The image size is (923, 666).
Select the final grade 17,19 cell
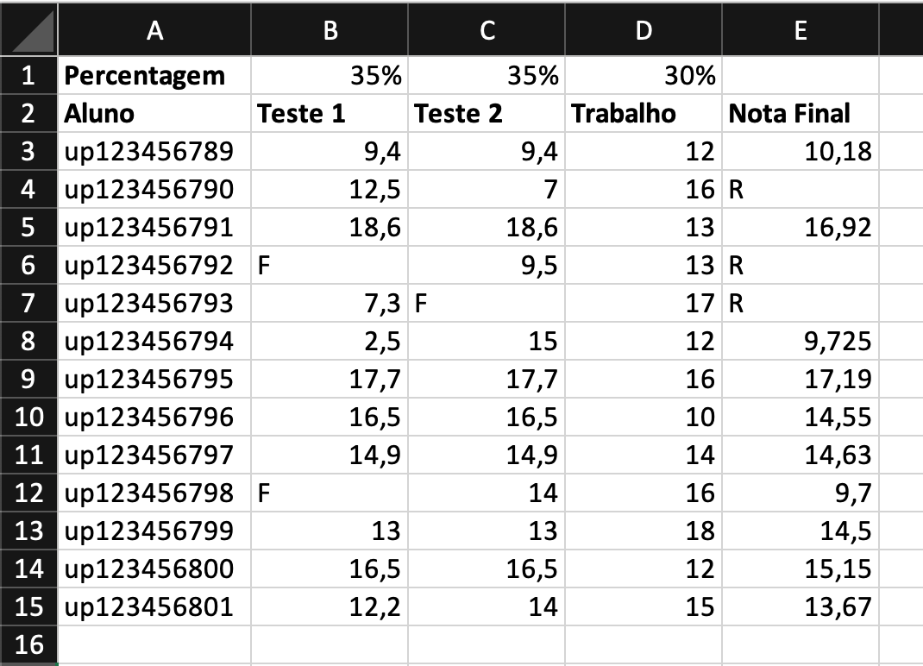click(801, 379)
